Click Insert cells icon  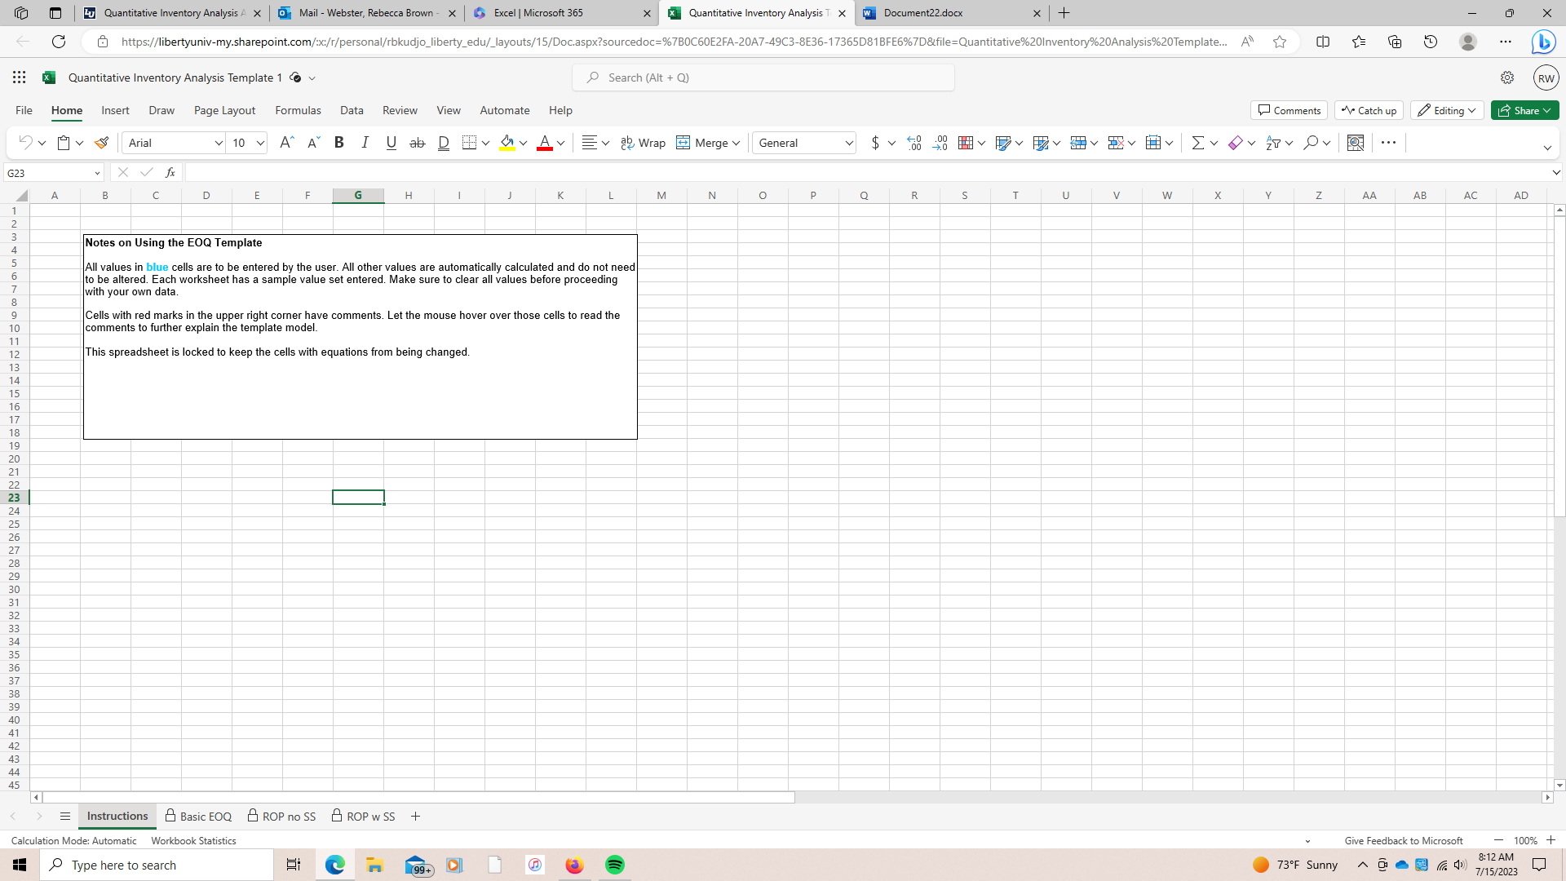[1078, 143]
